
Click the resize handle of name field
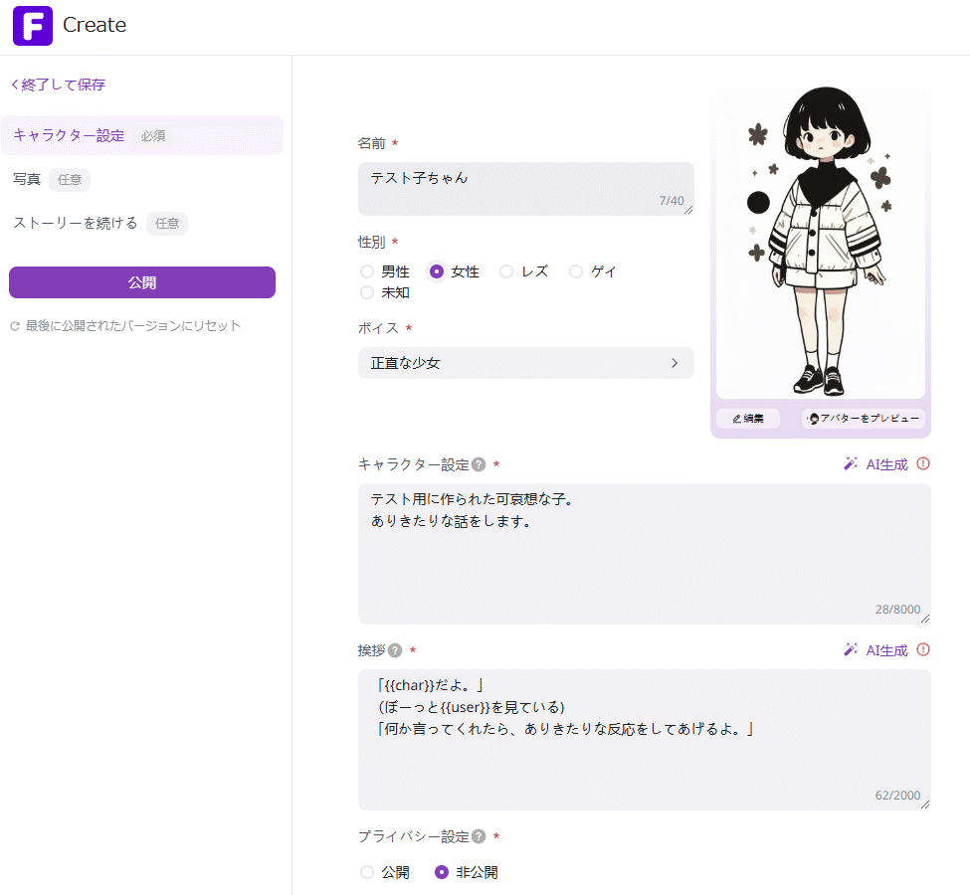688,210
